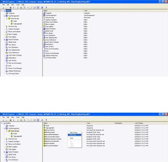
Task: Select TagLoggingRt group in upper window tree
Action: click(17, 24)
